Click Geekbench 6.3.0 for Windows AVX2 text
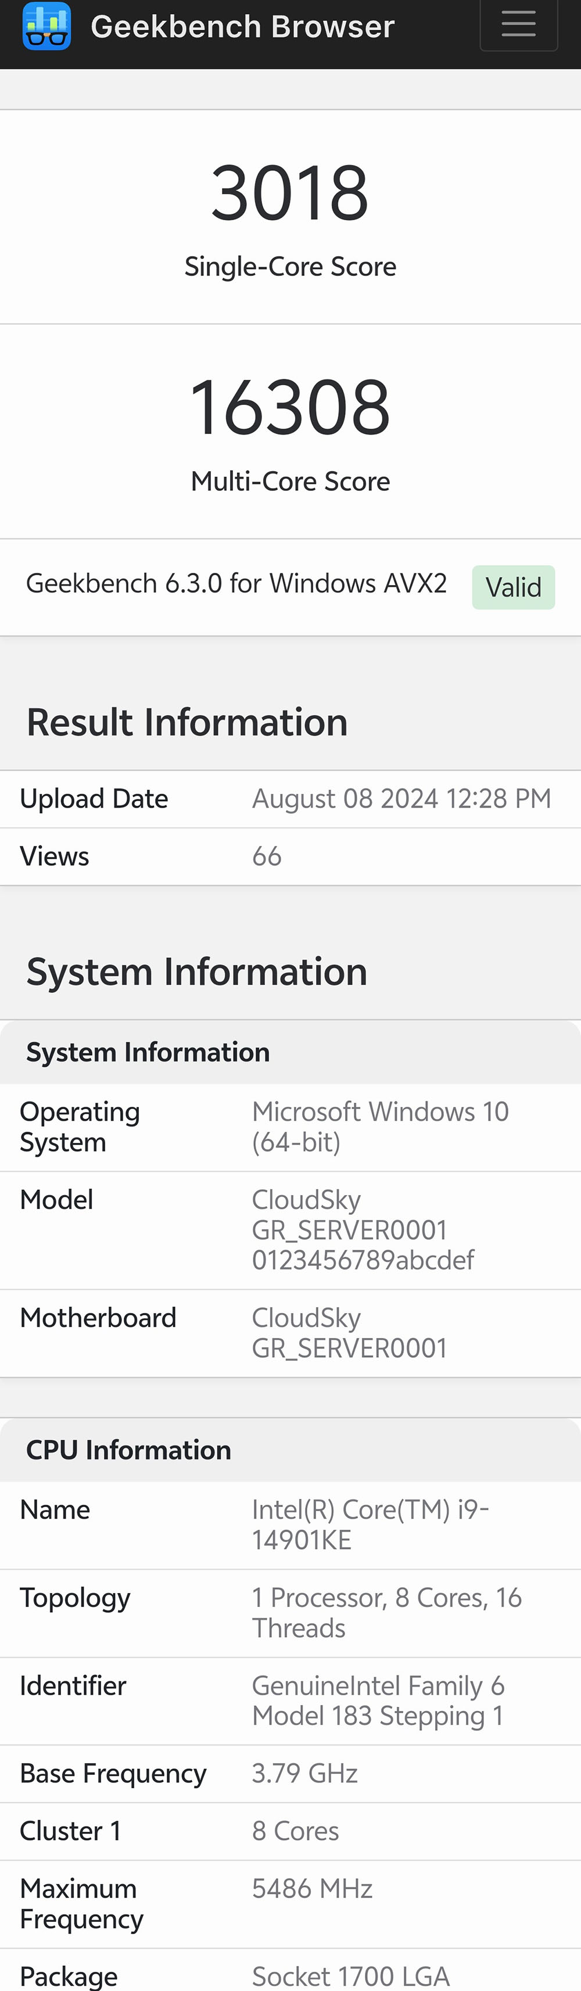Image resolution: width=581 pixels, height=1991 pixels. (x=236, y=583)
